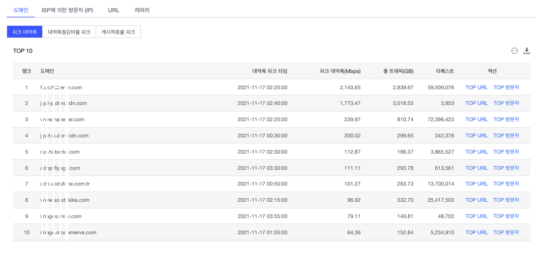Image resolution: width=542 pixels, height=253 pixels.
Task: Switch to 대역폭절감비율 피크 view
Action: click(x=69, y=32)
